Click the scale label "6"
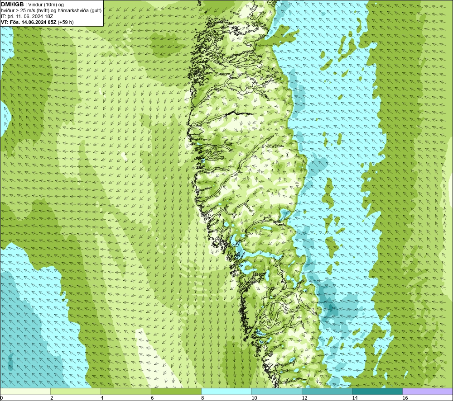453x401 pixels. click(x=152, y=398)
